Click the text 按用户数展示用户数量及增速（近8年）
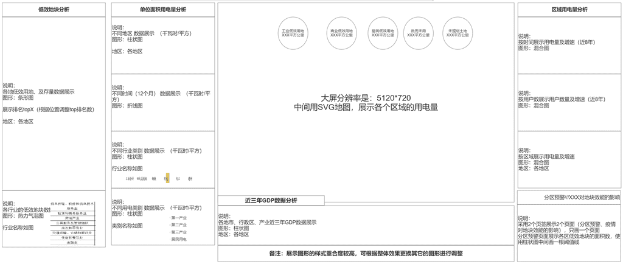The width and height of the screenshot is (623, 264). [562, 99]
